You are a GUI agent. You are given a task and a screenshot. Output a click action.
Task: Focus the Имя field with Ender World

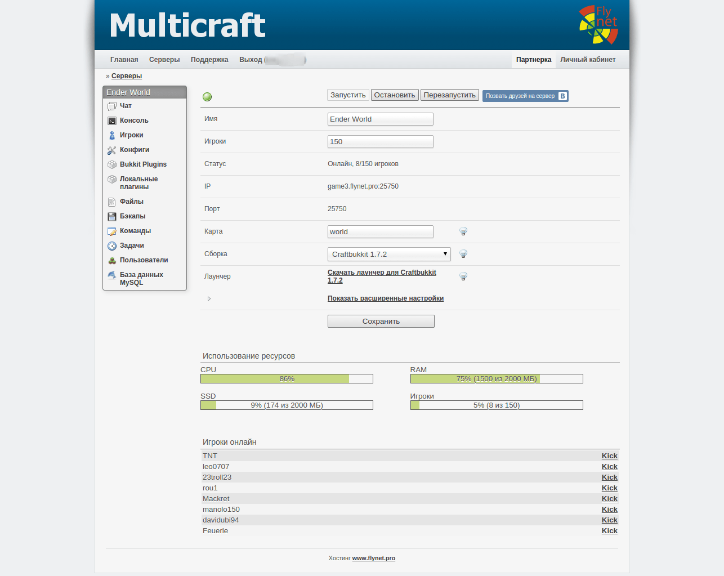pyautogui.click(x=381, y=119)
